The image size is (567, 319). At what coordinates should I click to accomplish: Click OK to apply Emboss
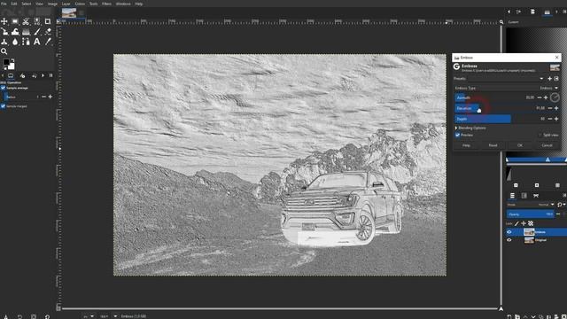(x=520, y=145)
